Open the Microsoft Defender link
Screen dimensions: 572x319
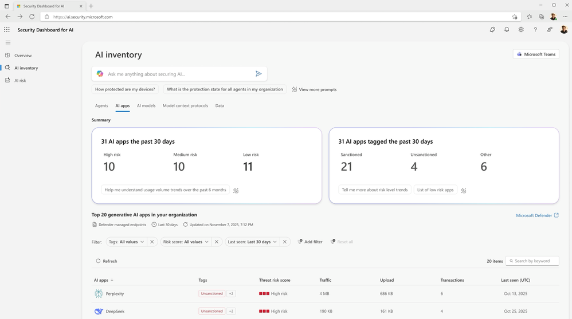(x=537, y=215)
